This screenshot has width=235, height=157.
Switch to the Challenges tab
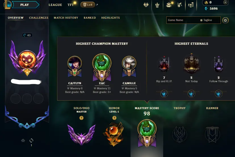click(x=39, y=18)
